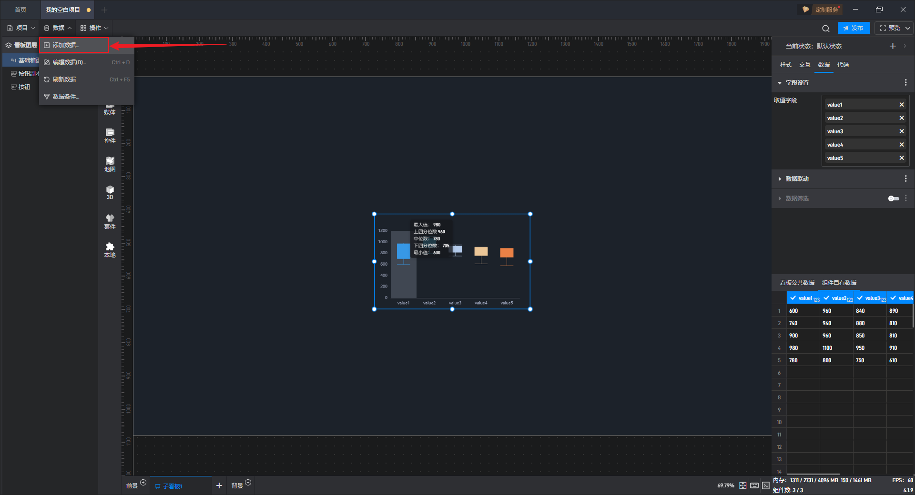Open the 本地 local component category
Image resolution: width=915 pixels, height=495 pixels.
click(x=110, y=249)
